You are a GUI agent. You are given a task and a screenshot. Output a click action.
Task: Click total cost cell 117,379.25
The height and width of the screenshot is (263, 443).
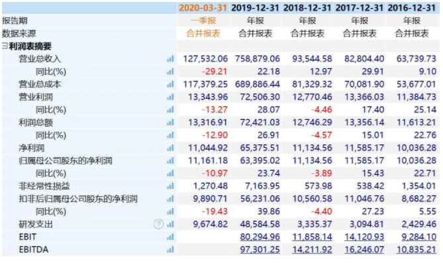tap(205, 84)
